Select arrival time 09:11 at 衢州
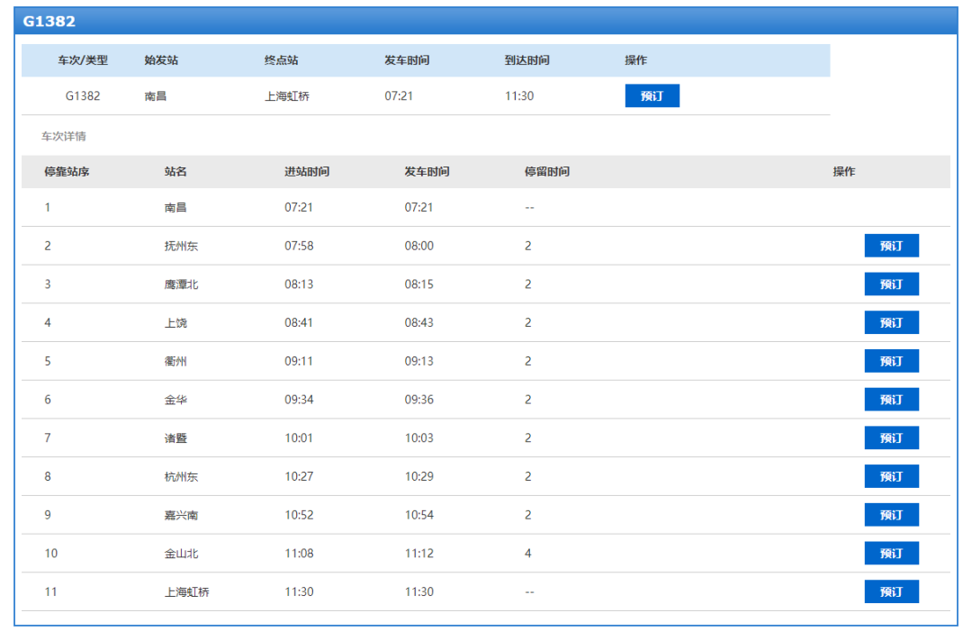 (299, 362)
